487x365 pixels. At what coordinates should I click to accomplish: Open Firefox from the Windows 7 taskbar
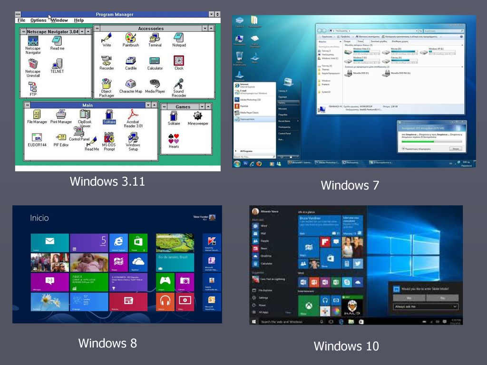(x=259, y=163)
